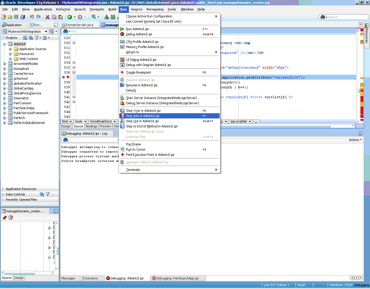Click the green Back navigation arrow
370x289 pixels.
69,17
